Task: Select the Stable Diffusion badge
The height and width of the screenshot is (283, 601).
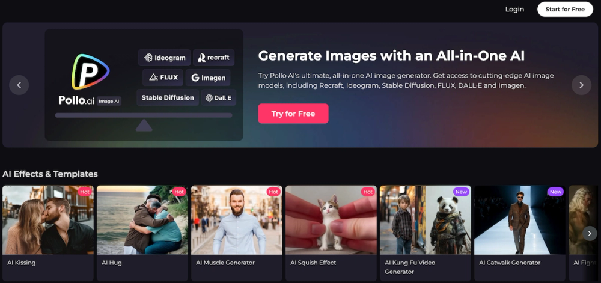Action: [x=168, y=98]
